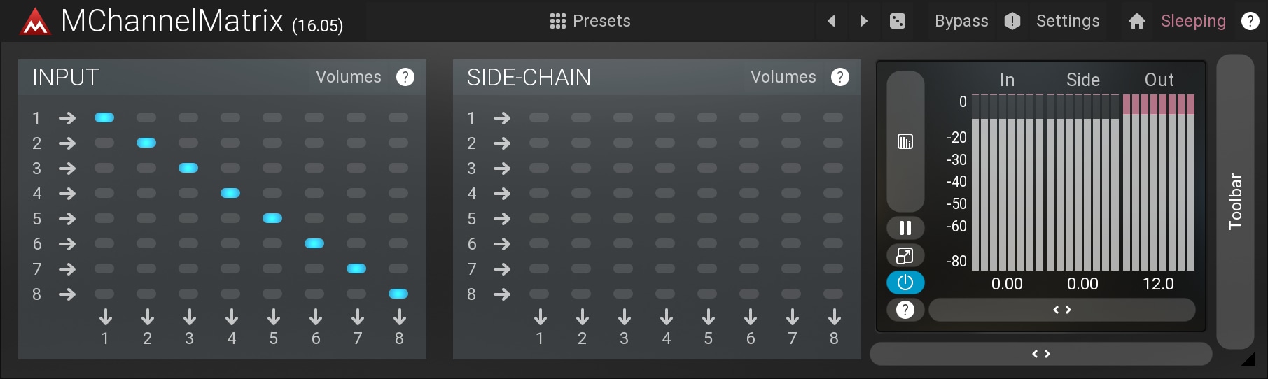Screen dimensions: 1268x379
Task: Collapse the lower meter section bar
Action: (x=1041, y=354)
